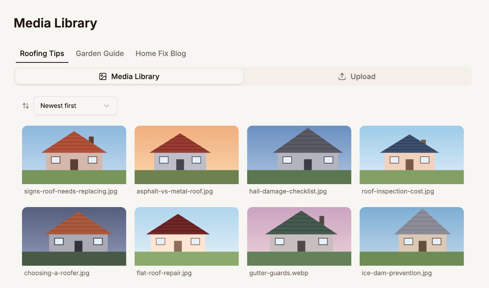Click the choosing-a-roofer.jpg file name
This screenshot has width=489, height=288.
click(57, 273)
